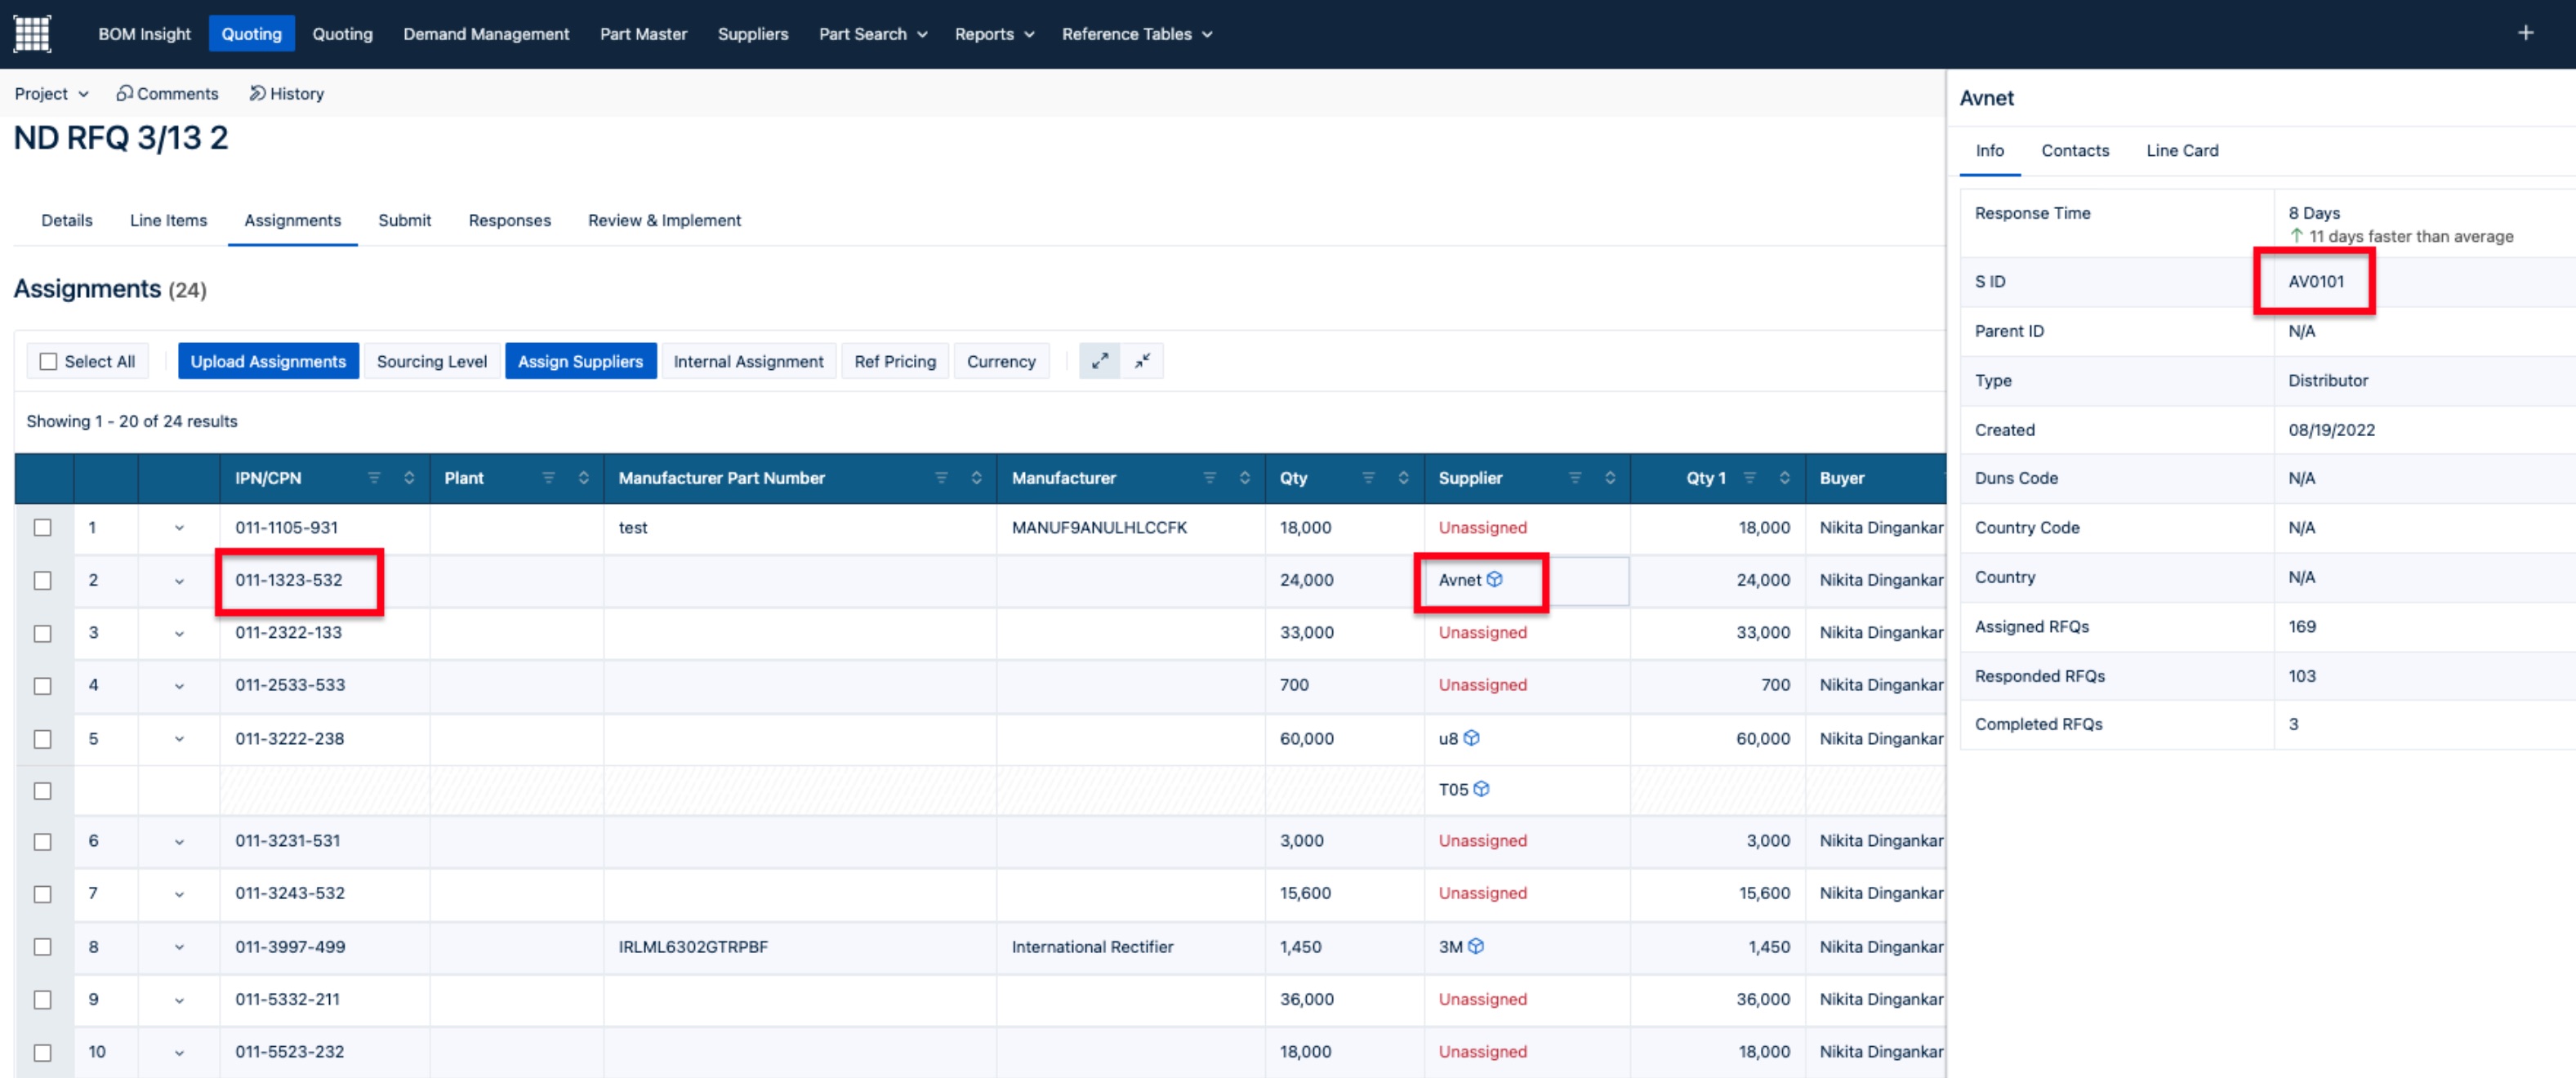Switch to the Details tab
2576x1078 pixels.
67,220
